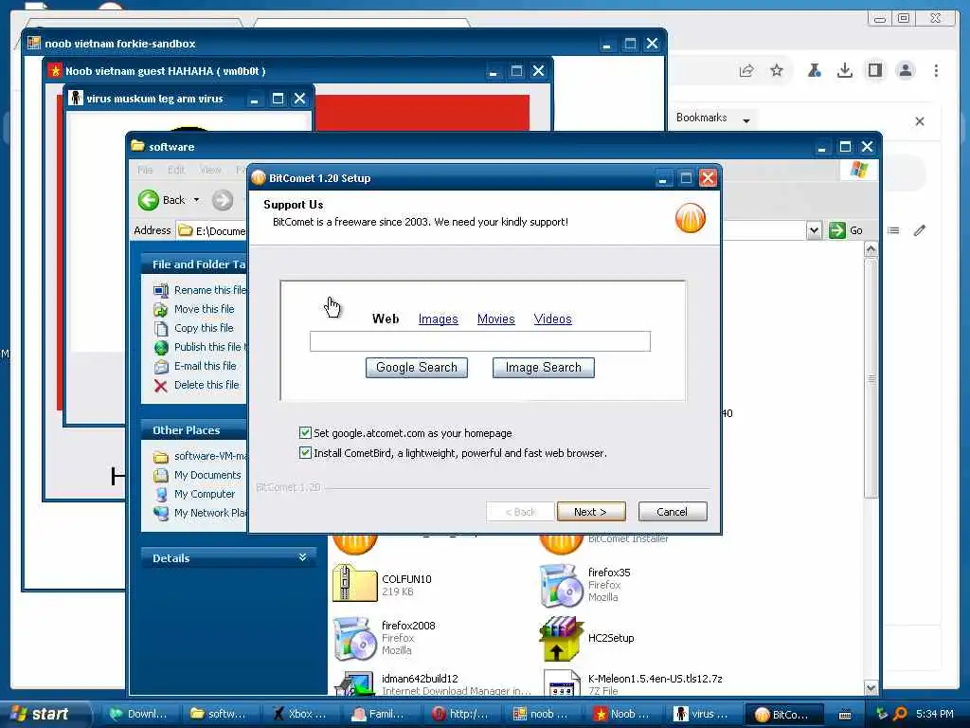This screenshot has height=728, width=970.
Task: Select the Web tab
Action: tap(386, 318)
